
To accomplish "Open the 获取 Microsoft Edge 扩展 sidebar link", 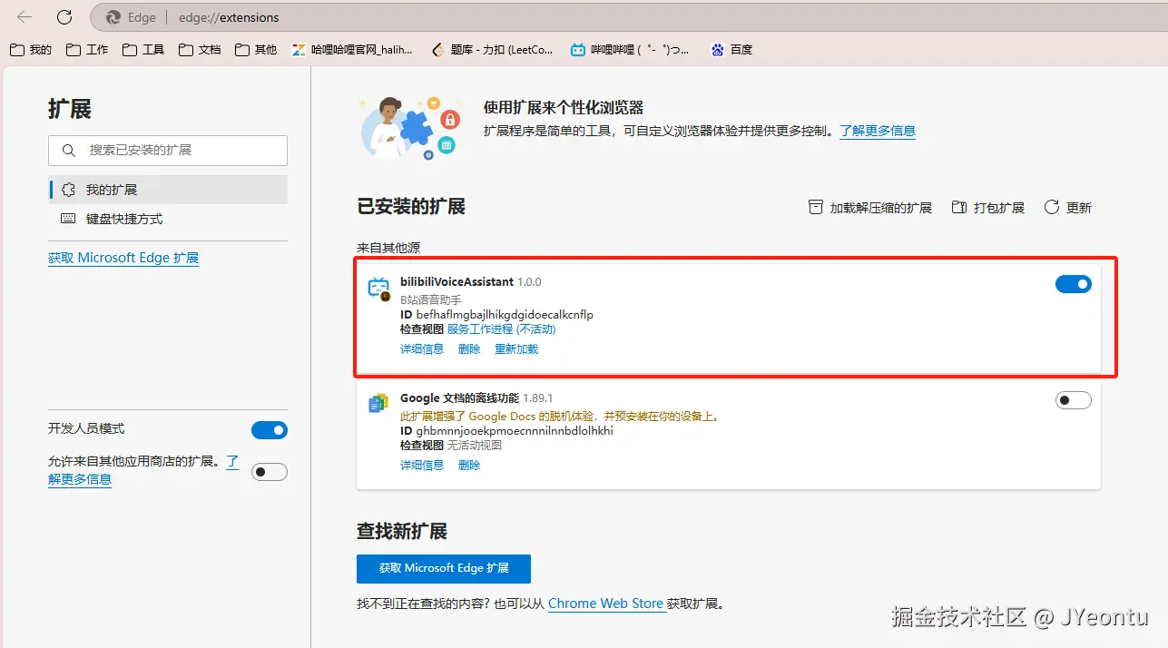I will pyautogui.click(x=123, y=258).
